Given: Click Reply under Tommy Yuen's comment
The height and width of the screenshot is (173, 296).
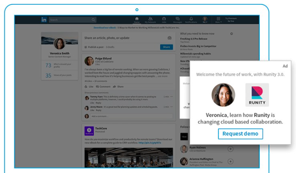Looking at the screenshot, I should [98, 103].
